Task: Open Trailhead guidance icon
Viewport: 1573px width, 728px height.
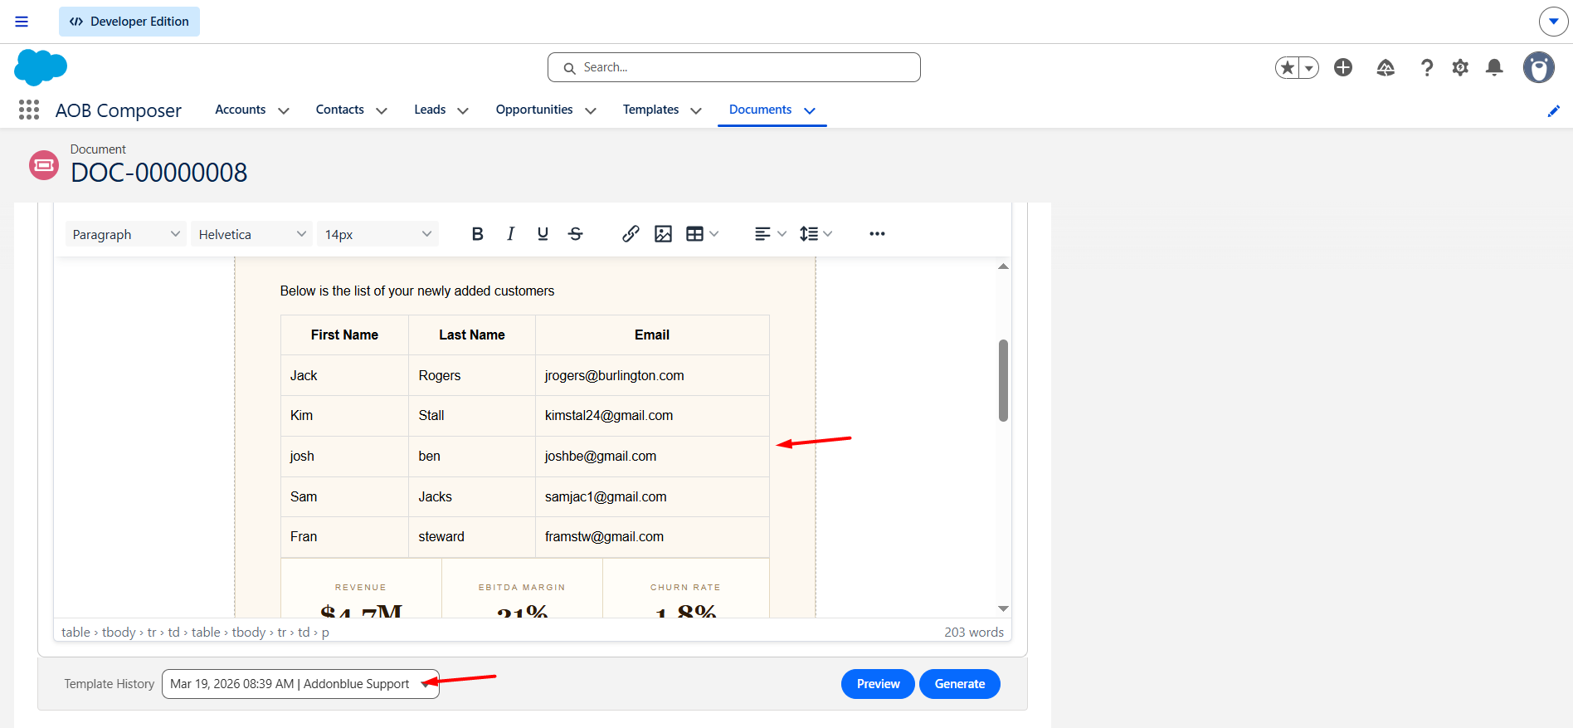Action: (1386, 67)
